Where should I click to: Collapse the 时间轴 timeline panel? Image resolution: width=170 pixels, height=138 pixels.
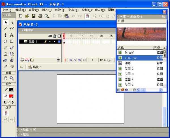point(23,30)
